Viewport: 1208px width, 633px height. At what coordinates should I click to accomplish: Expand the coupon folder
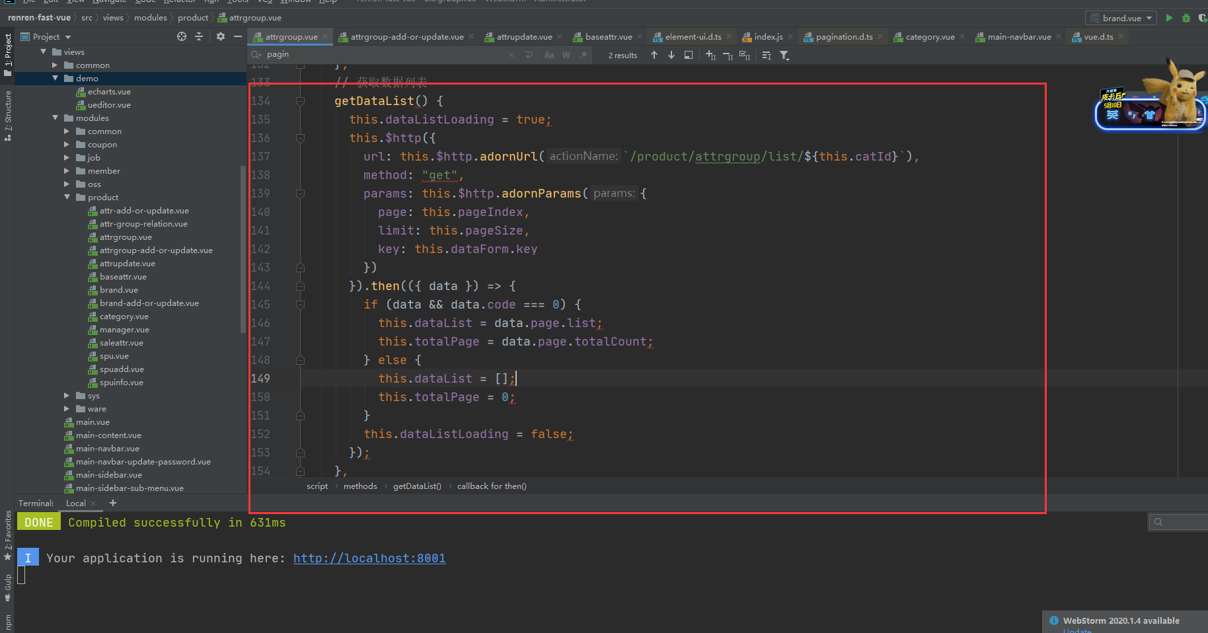coord(67,144)
